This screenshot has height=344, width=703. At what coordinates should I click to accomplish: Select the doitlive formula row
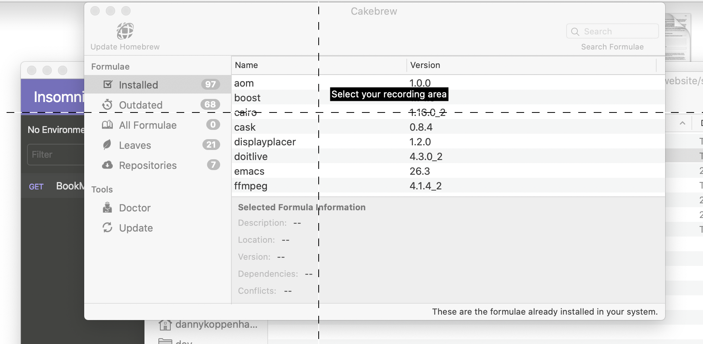click(x=448, y=156)
